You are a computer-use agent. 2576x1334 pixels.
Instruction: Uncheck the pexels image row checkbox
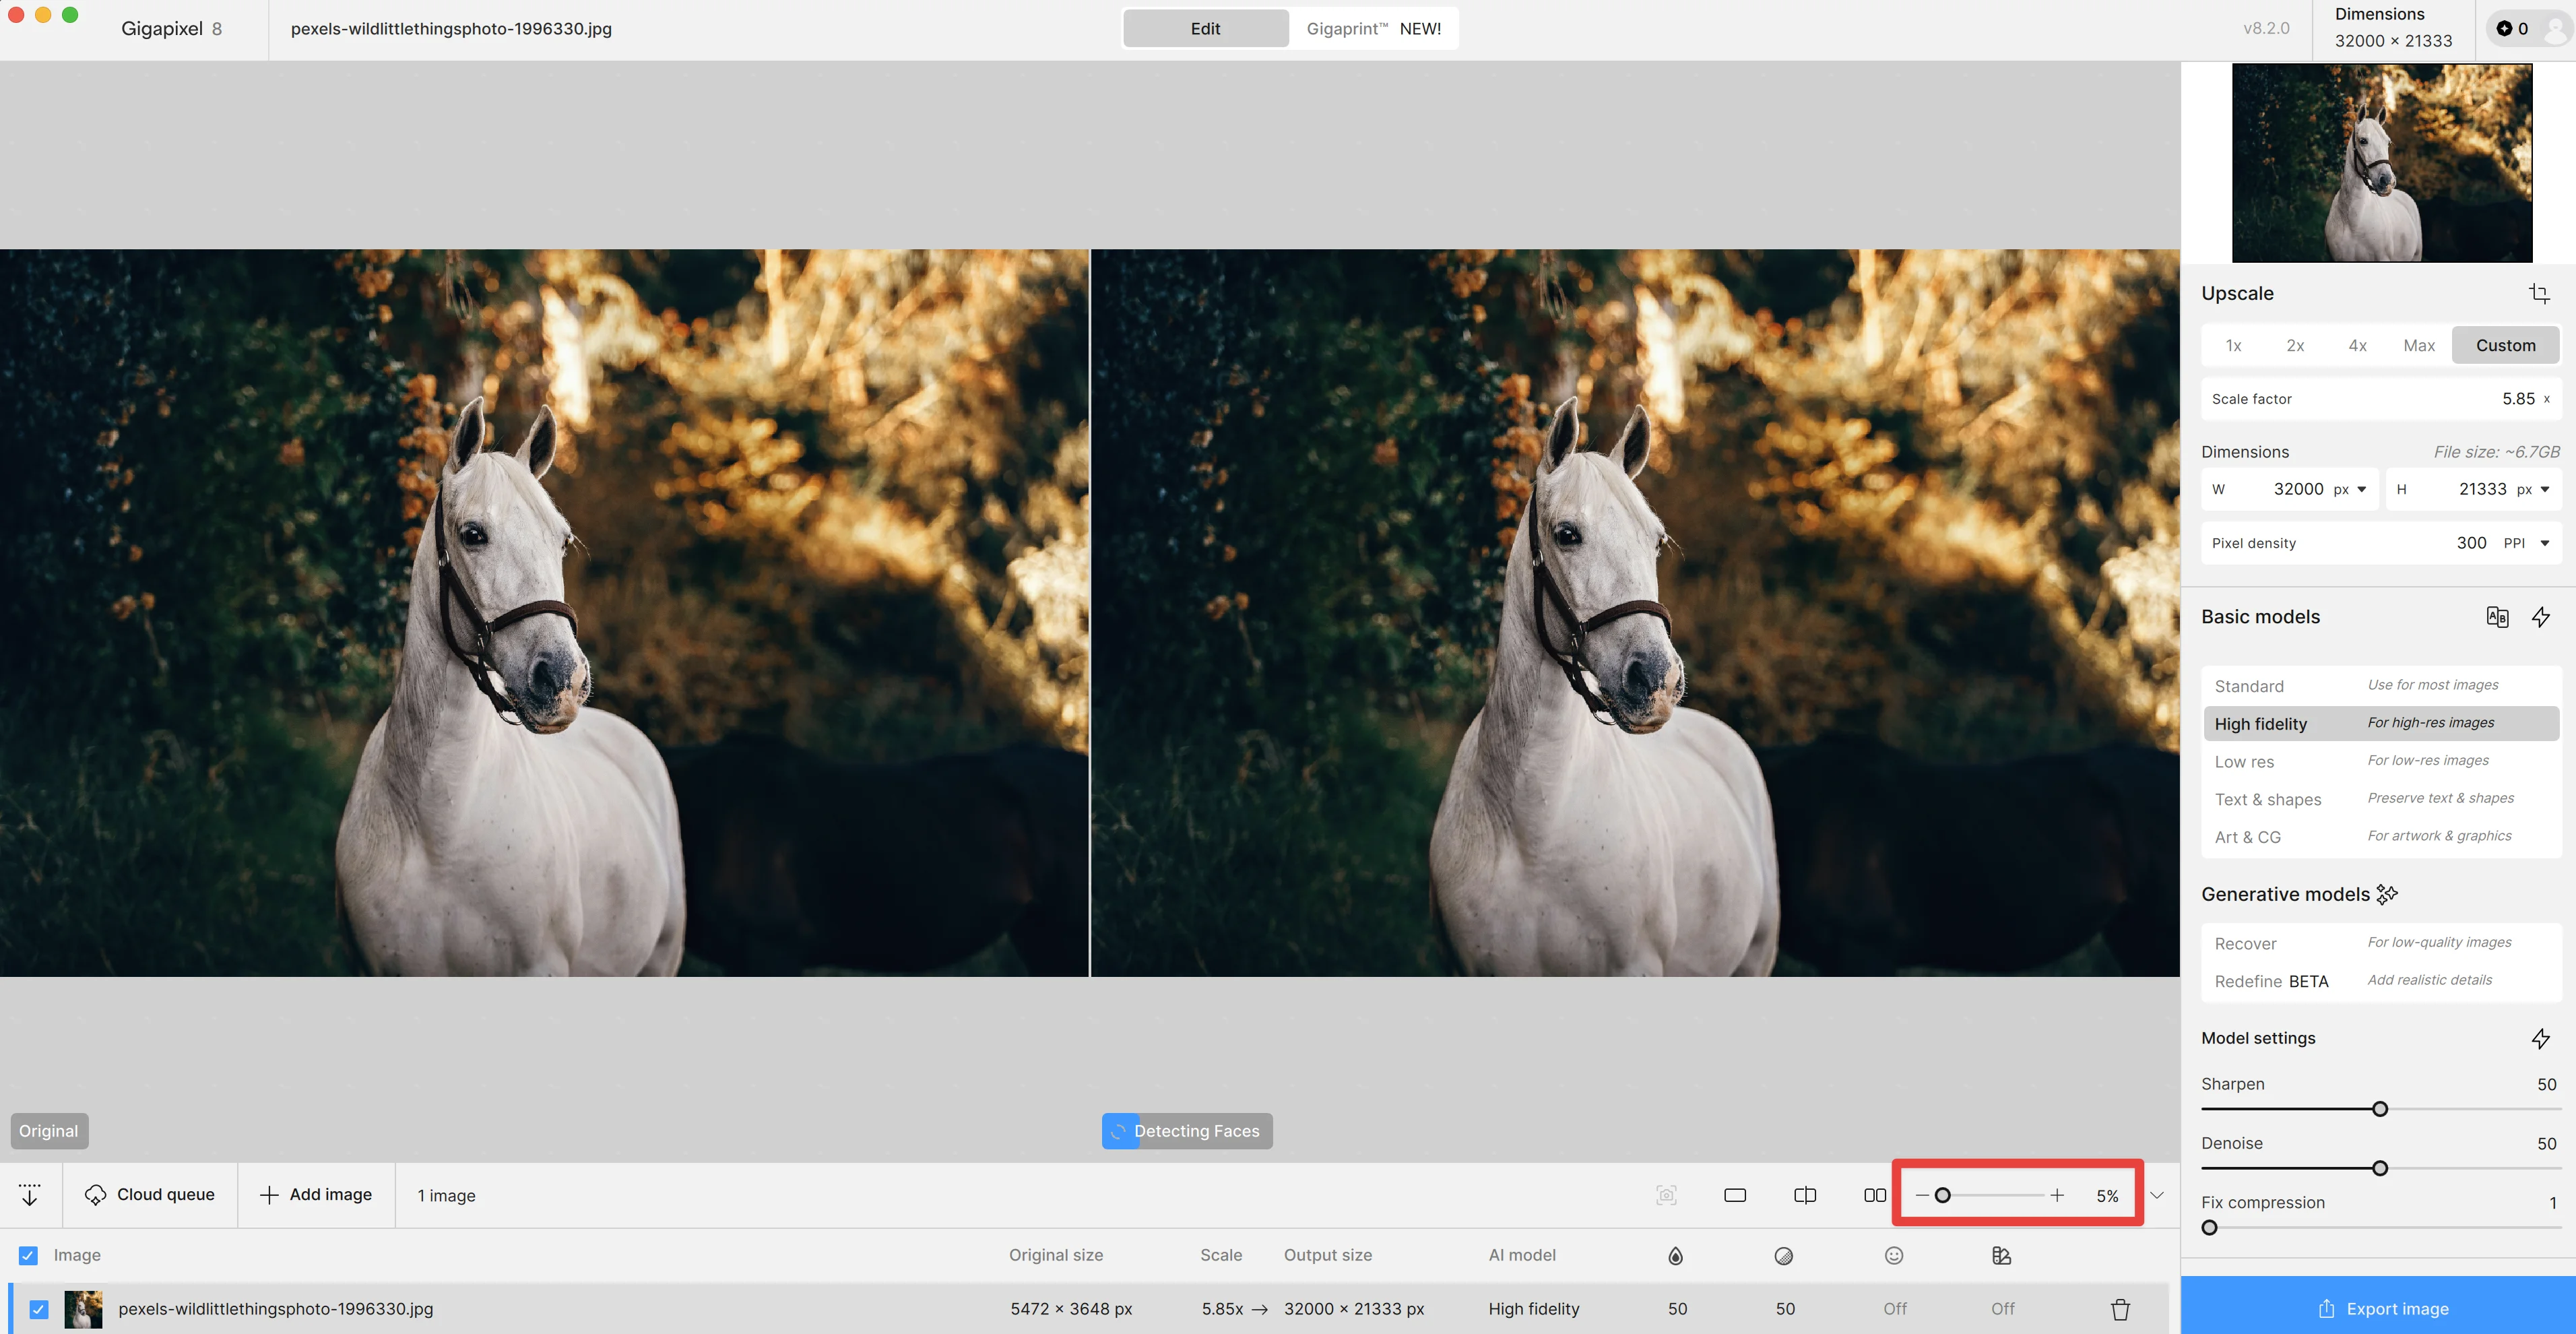(39, 1309)
